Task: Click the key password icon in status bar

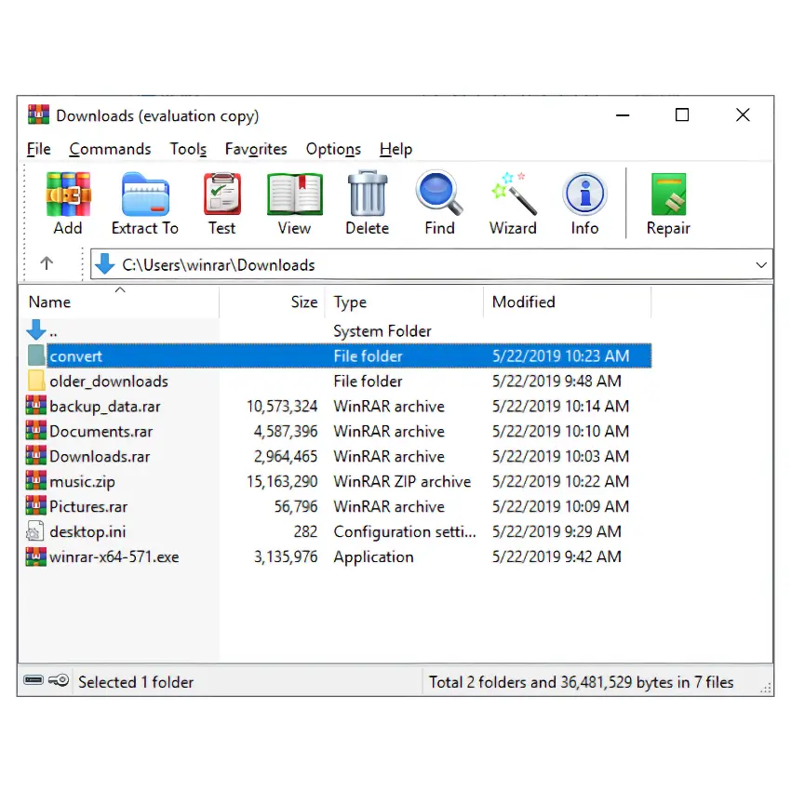Action: pyautogui.click(x=59, y=680)
